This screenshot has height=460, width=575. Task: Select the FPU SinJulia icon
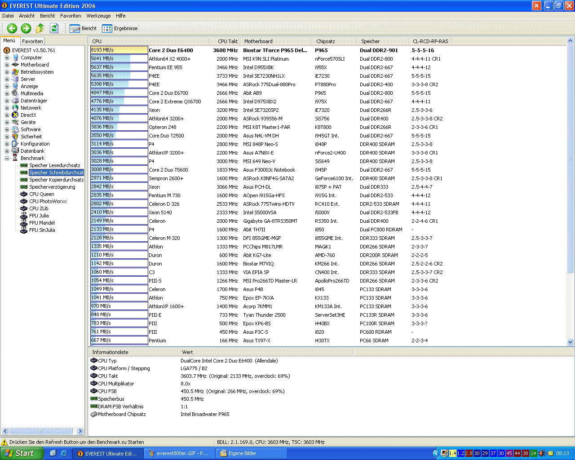[x=24, y=230]
